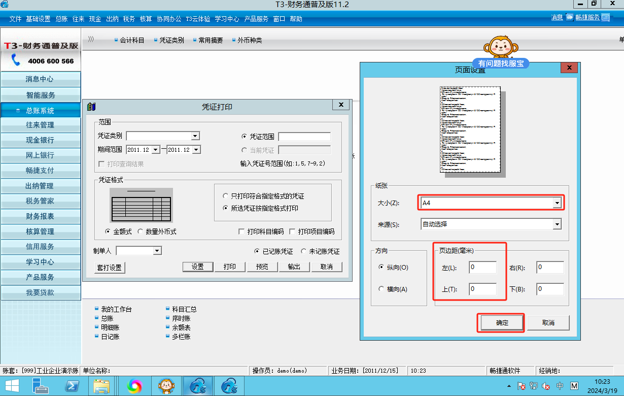Open the monkey app on the taskbar
Viewport: 624px width, 396px height.
tap(166, 386)
